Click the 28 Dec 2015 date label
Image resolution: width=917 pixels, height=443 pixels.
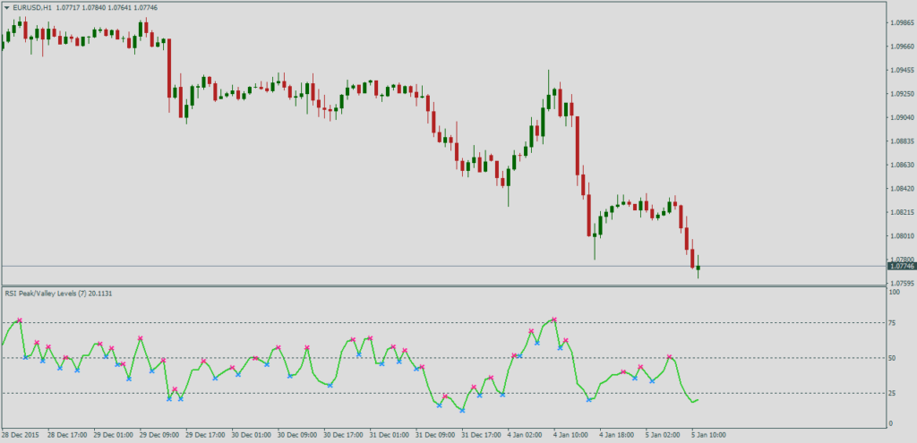pos(21,436)
